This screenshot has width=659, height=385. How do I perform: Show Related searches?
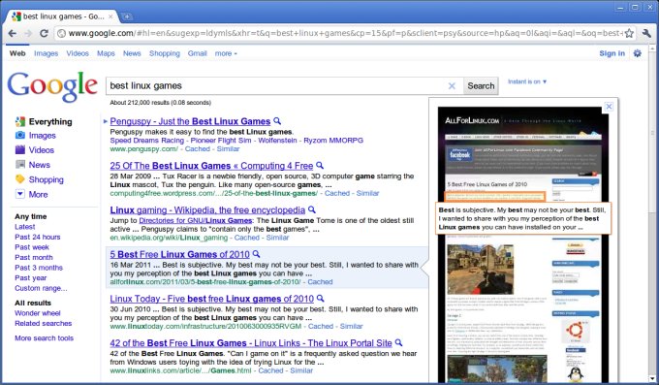[44, 323]
